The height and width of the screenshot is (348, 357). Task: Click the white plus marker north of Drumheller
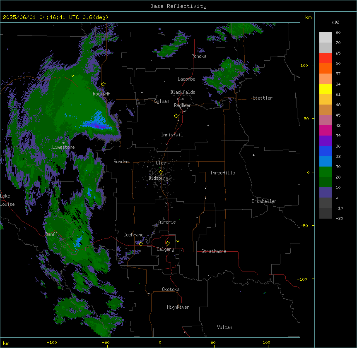point(253,155)
